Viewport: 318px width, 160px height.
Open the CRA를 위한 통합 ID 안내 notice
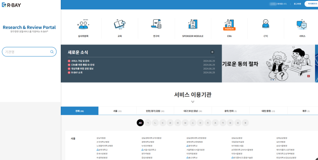(83, 65)
